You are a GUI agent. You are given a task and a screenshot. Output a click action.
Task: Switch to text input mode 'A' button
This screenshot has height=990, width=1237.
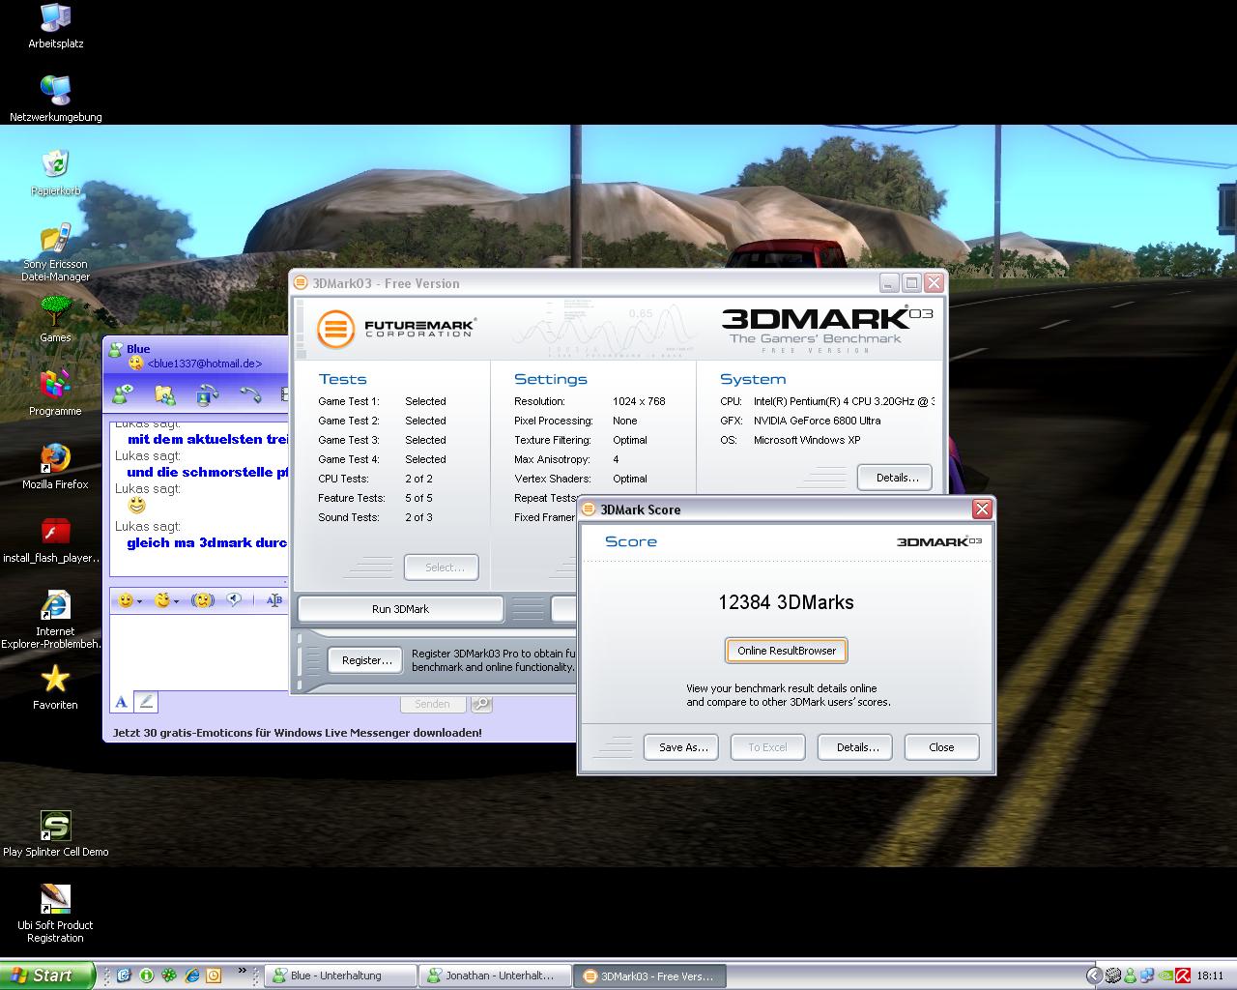pyautogui.click(x=122, y=702)
